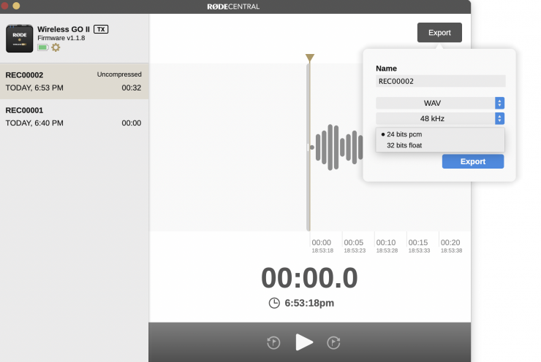The height and width of the screenshot is (362, 541).
Task: Edit the Name field containing REC00002
Action: click(440, 82)
